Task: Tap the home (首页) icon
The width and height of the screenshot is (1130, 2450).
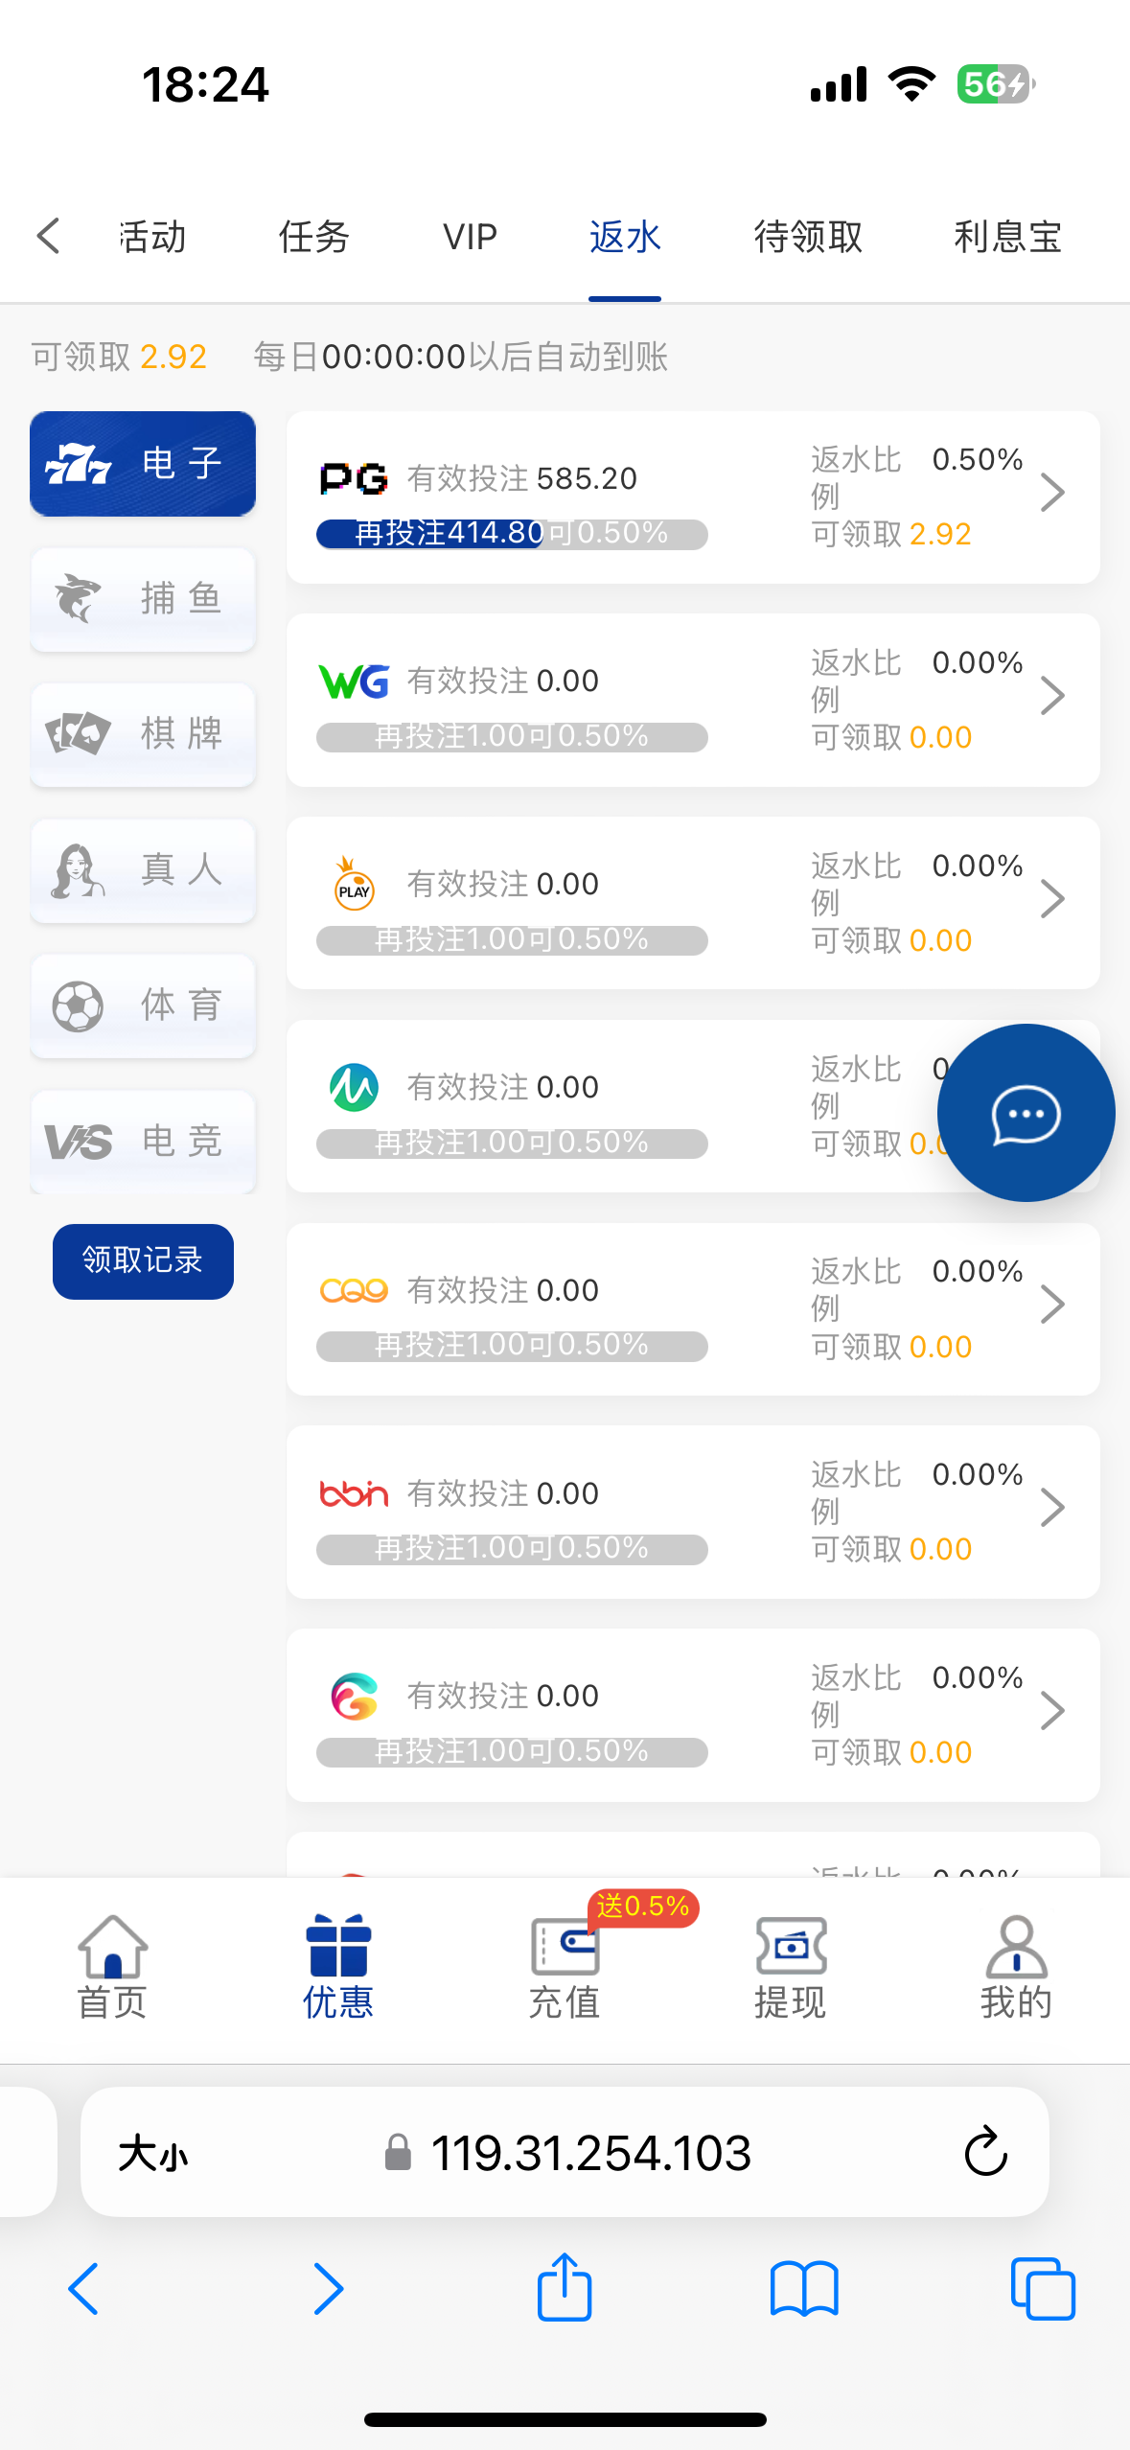Action: 112,1948
